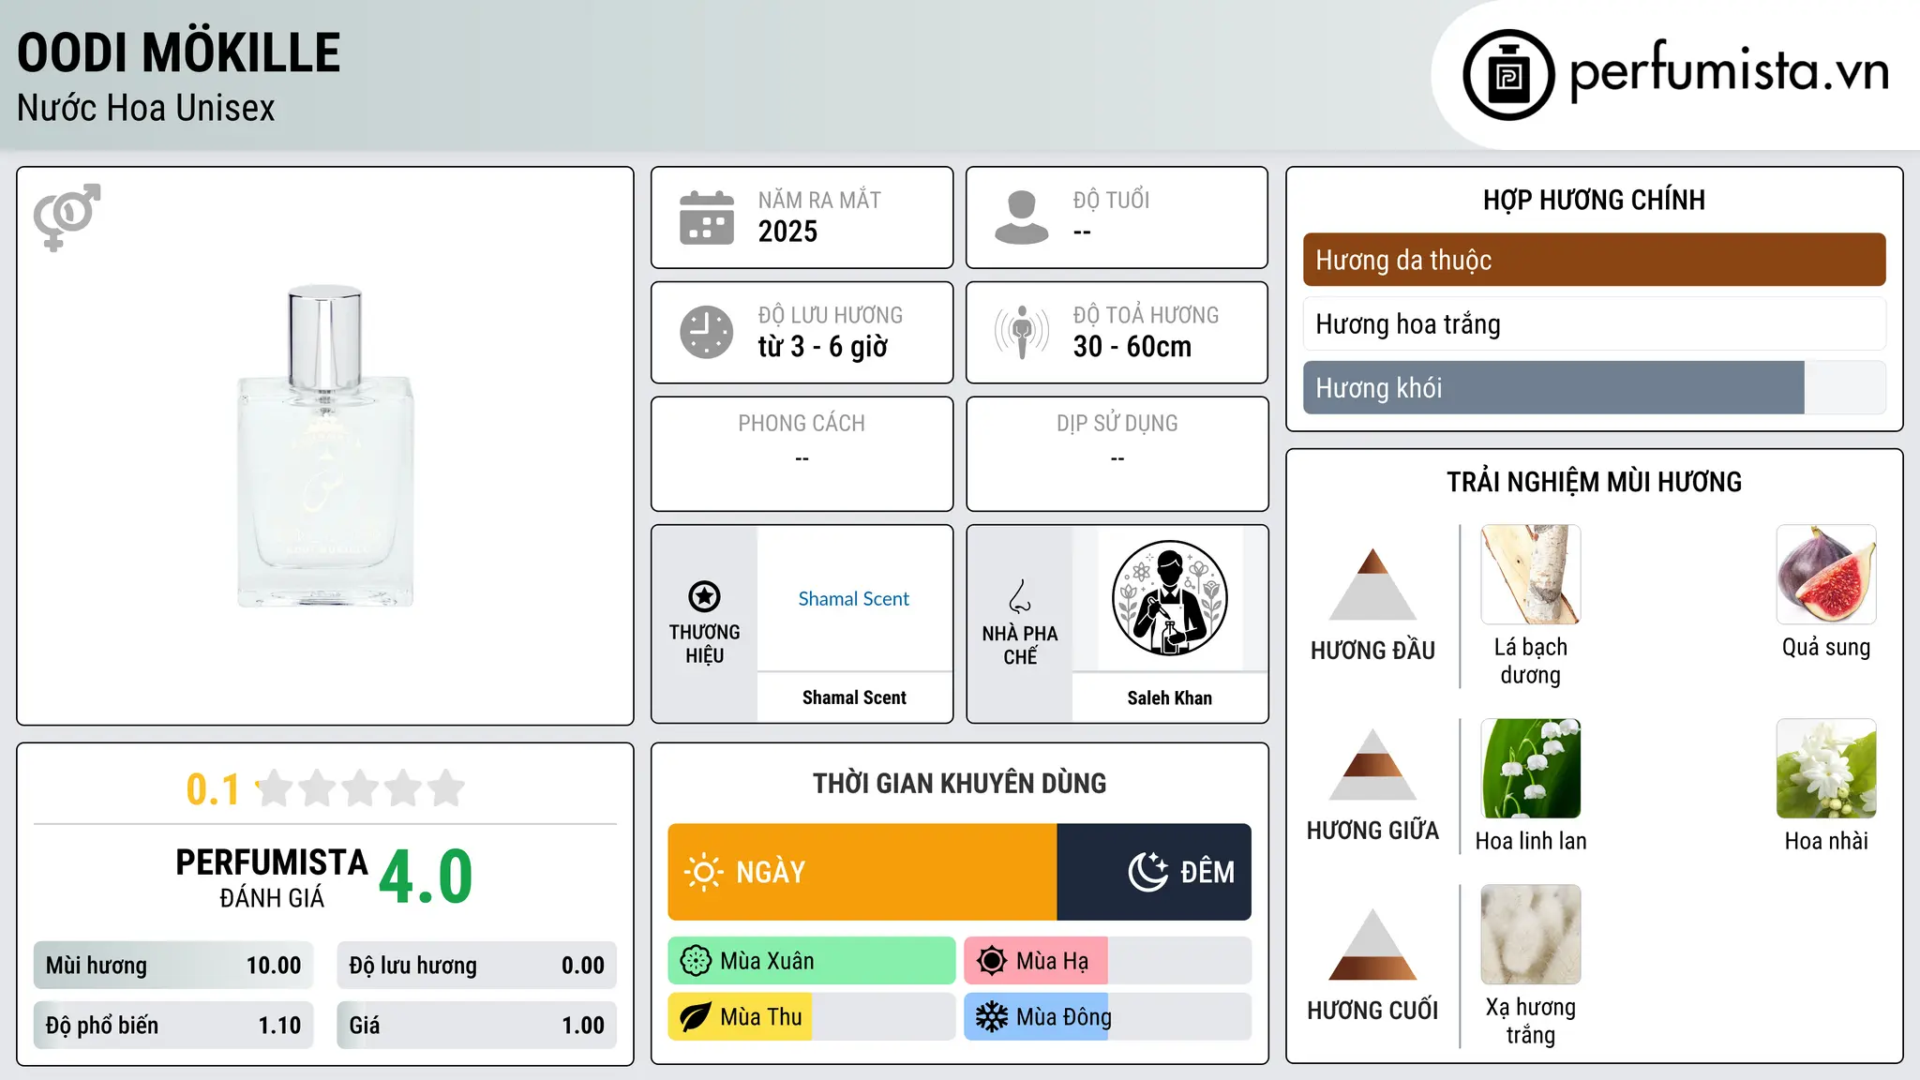Image resolution: width=1920 pixels, height=1080 pixels.
Task: Click the calendar icon beside Năm ra mắt
Action: click(707, 217)
